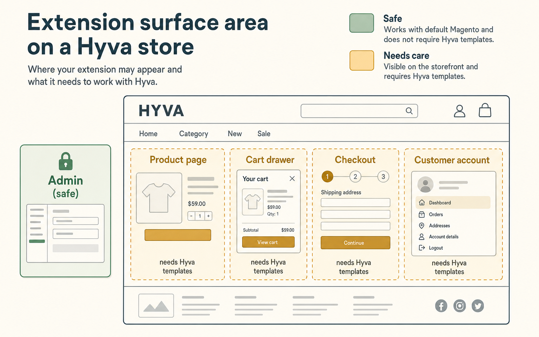Image resolution: width=539 pixels, height=337 pixels.
Task: Click the HYVA logo
Action: click(161, 111)
